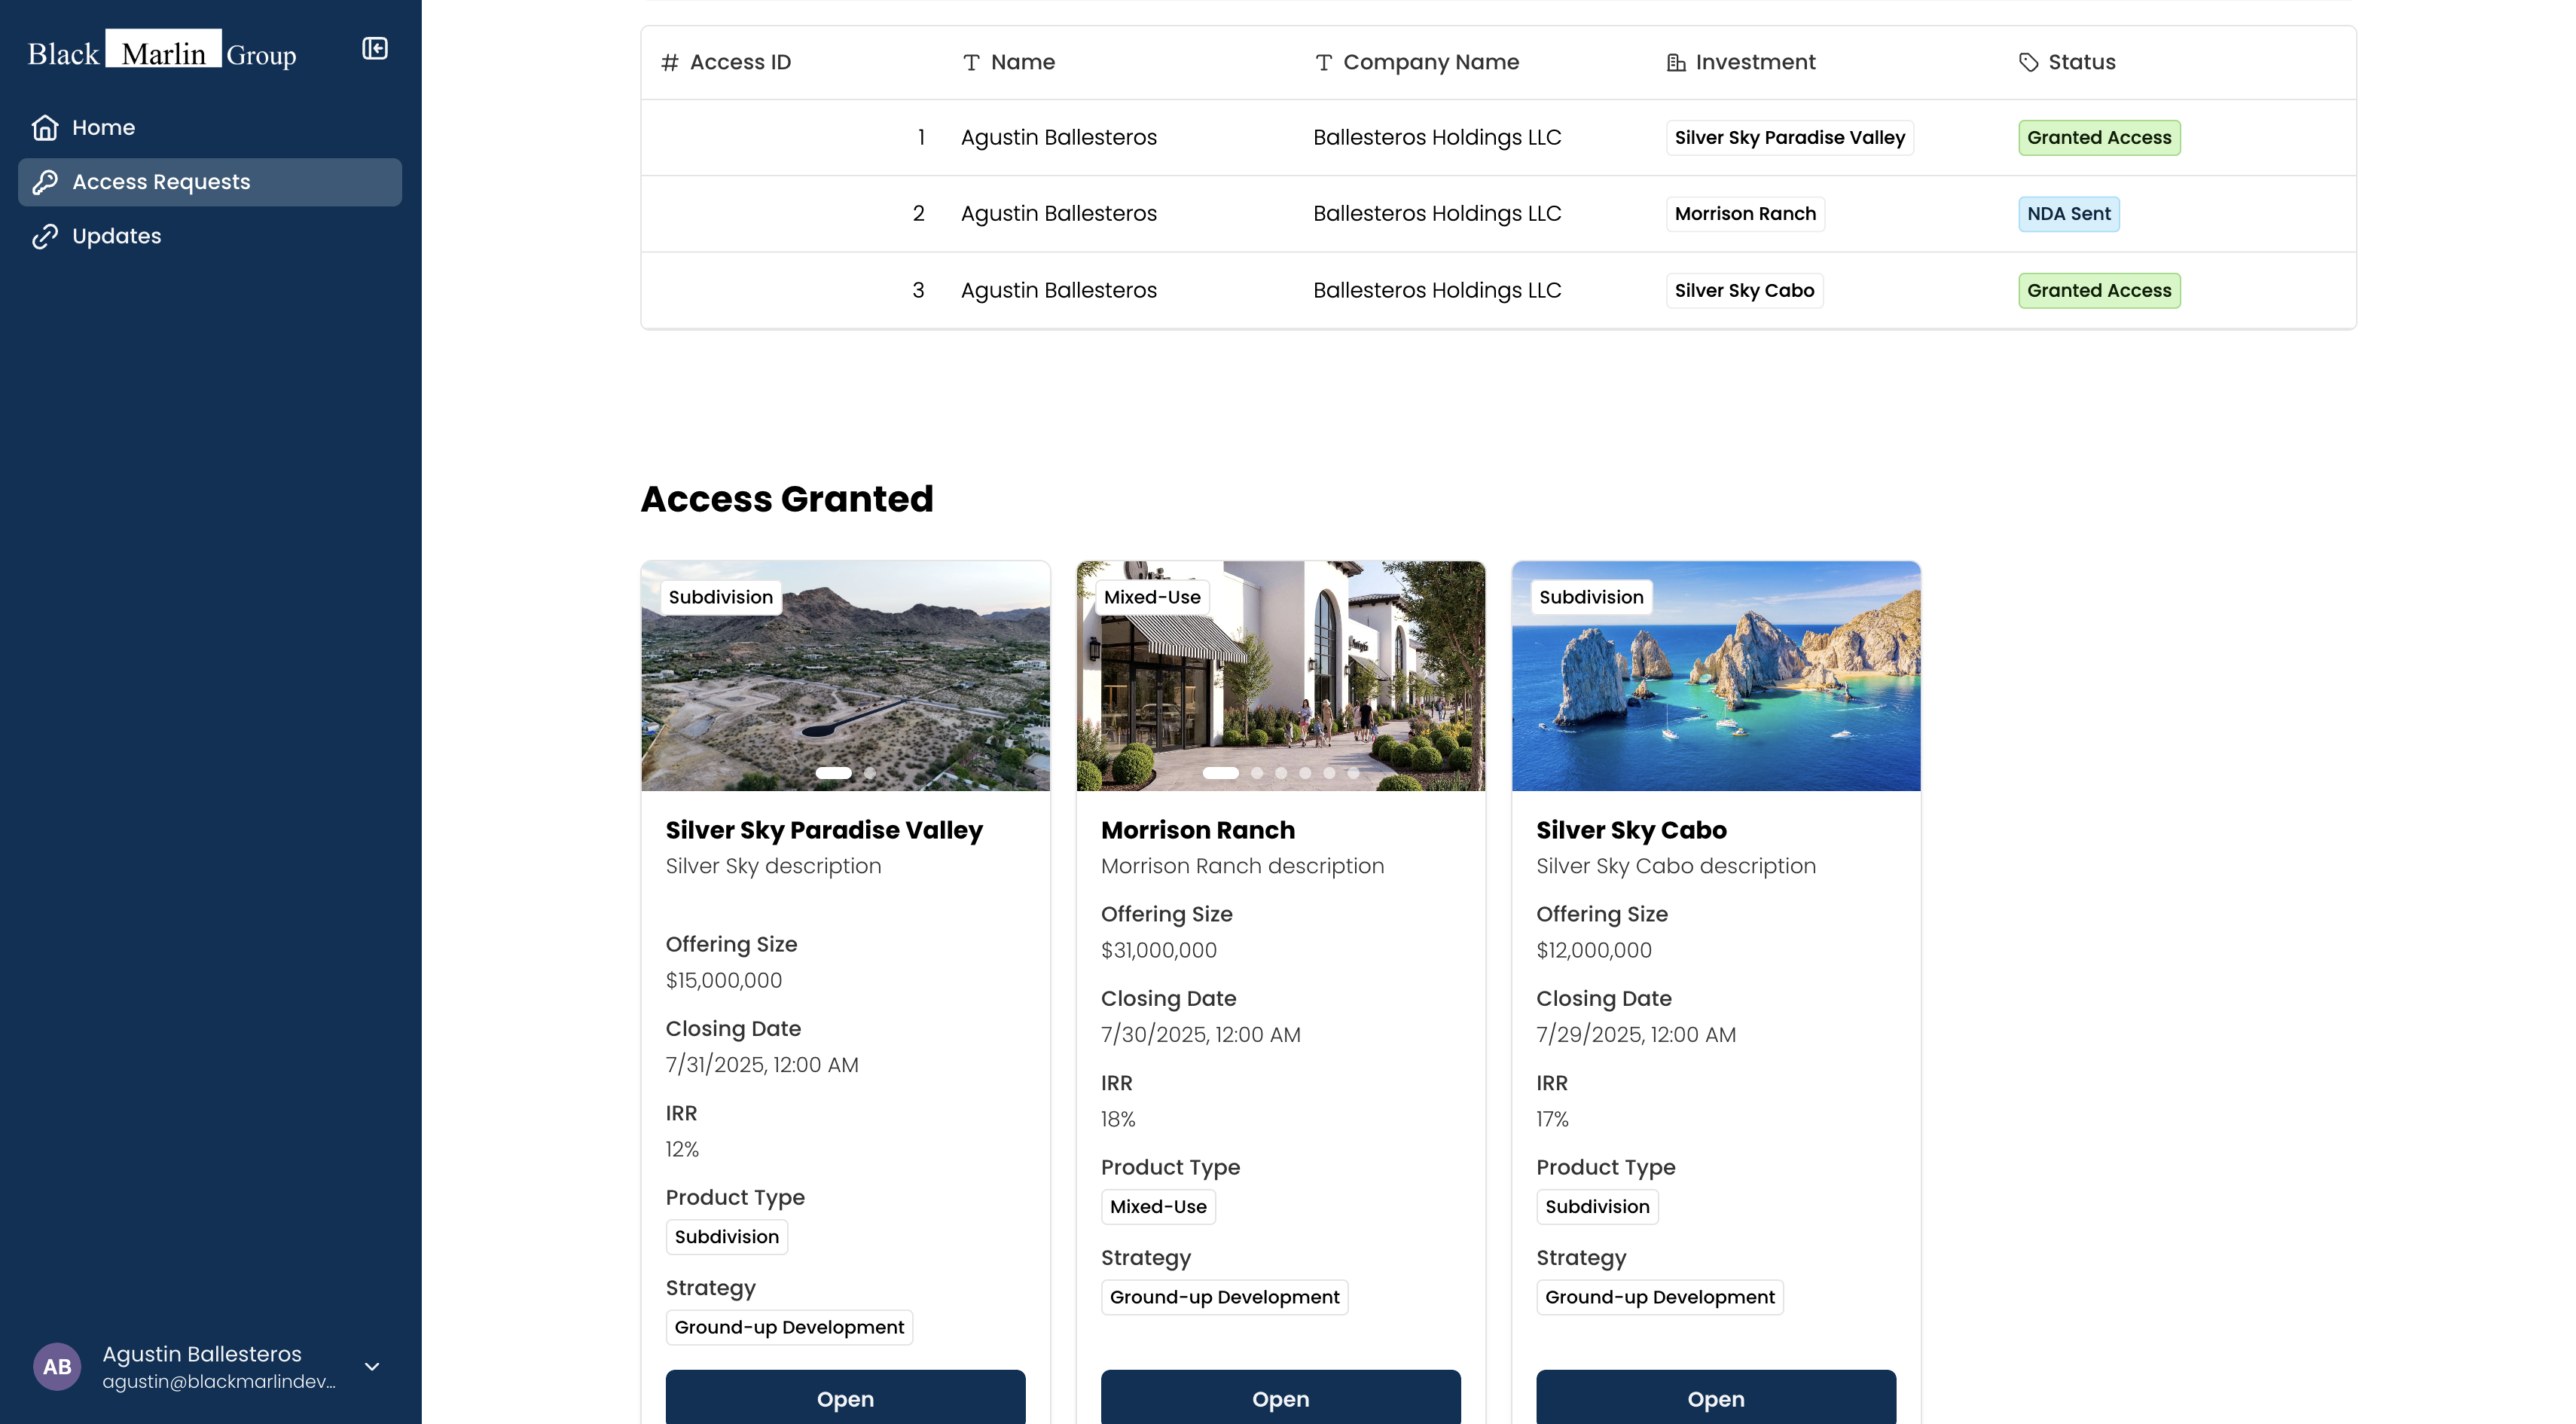Image resolution: width=2576 pixels, height=1424 pixels.
Task: Select second carousel dot on Morrison Ranch image
Action: point(1257,773)
